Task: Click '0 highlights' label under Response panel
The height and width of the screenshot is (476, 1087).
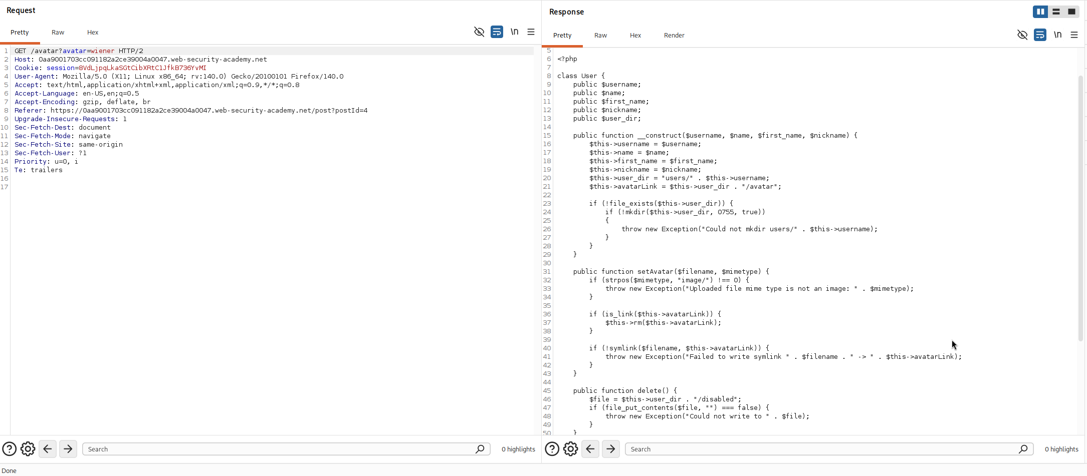Action: tap(1061, 449)
